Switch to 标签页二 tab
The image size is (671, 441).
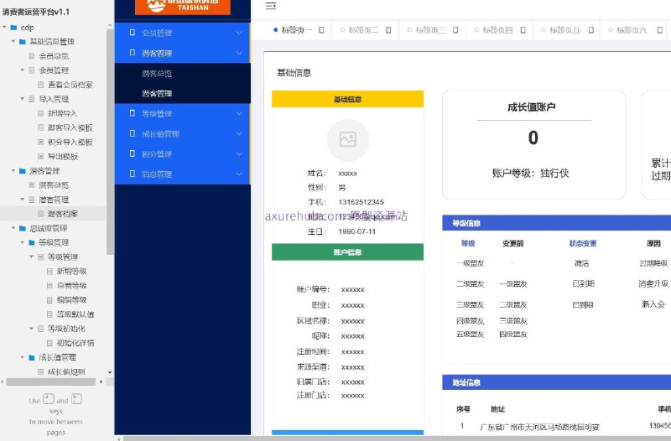pyautogui.click(x=364, y=30)
